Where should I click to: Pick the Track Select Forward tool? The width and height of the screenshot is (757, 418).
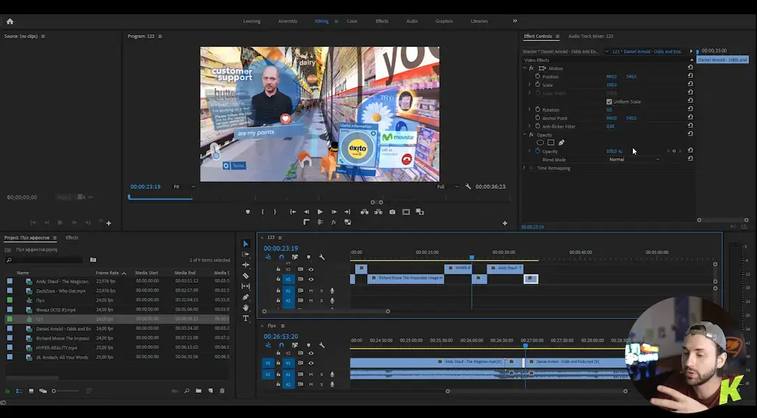point(246,254)
